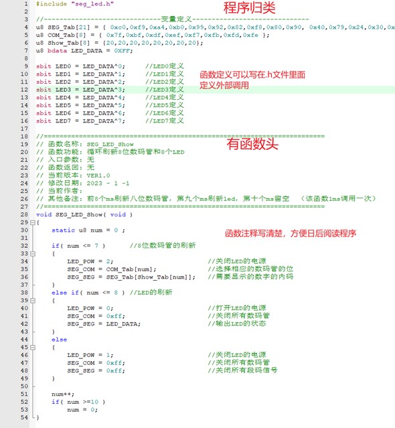Click the Show_Tab[8] array declaration
Image resolution: width=395 pixels, height=428 pixels.
[119, 43]
